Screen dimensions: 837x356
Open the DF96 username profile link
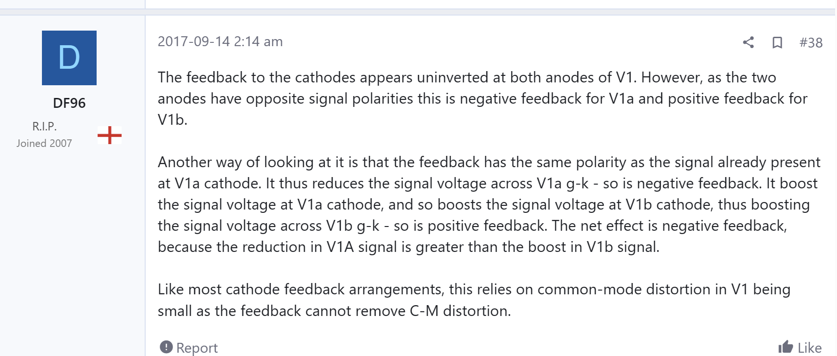click(x=69, y=103)
